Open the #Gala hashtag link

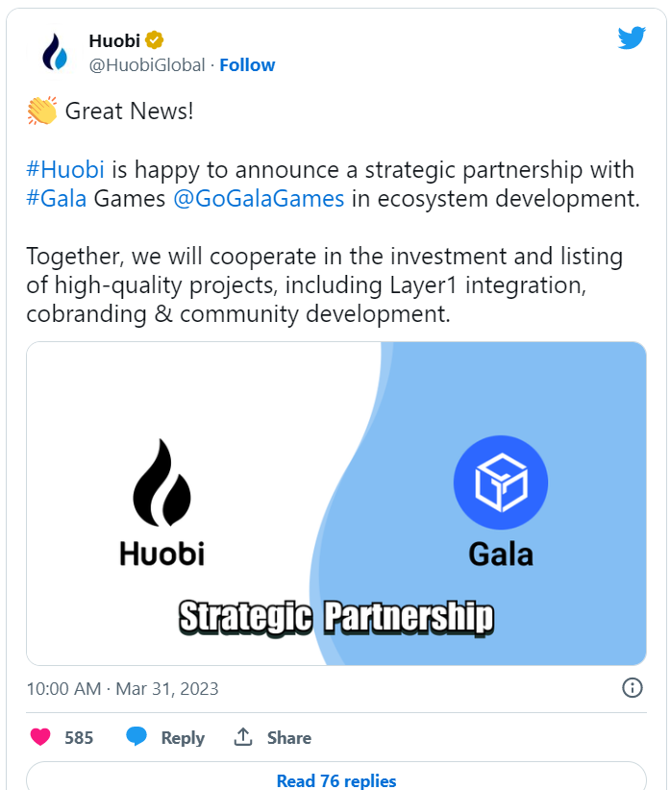pos(57,199)
